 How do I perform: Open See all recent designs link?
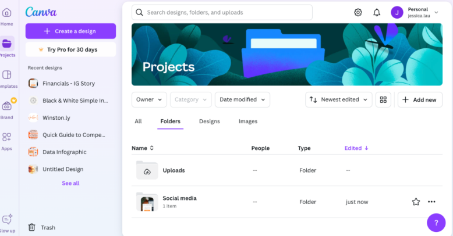tap(70, 183)
